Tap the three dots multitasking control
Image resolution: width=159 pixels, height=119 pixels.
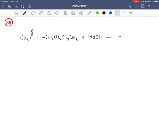pyautogui.click(x=79, y=2)
